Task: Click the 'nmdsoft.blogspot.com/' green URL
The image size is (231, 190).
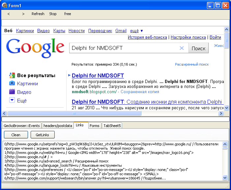Action: (x=94, y=92)
